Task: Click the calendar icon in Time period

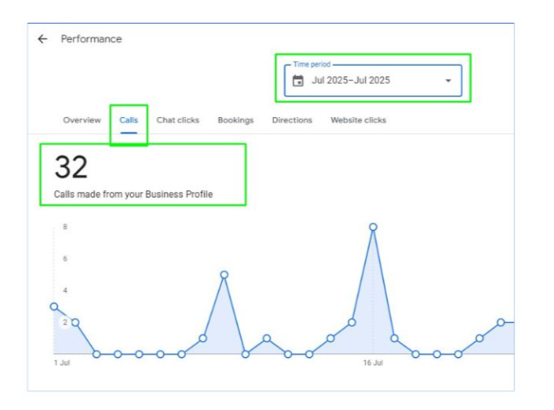Action: pyautogui.click(x=298, y=81)
